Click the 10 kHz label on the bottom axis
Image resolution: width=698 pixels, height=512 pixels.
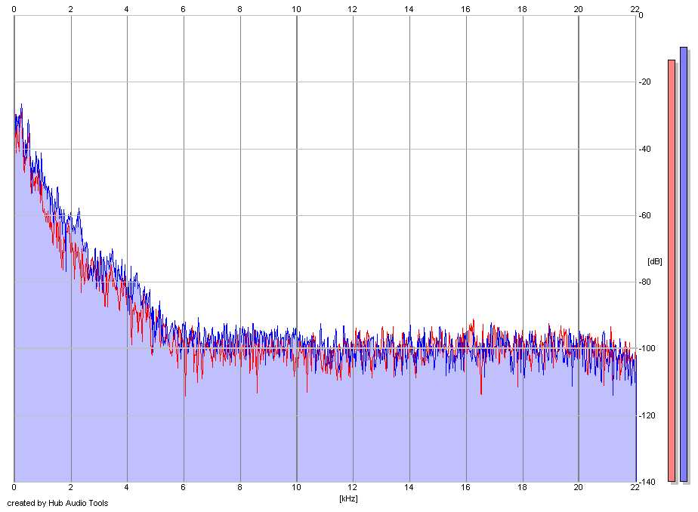[296, 487]
